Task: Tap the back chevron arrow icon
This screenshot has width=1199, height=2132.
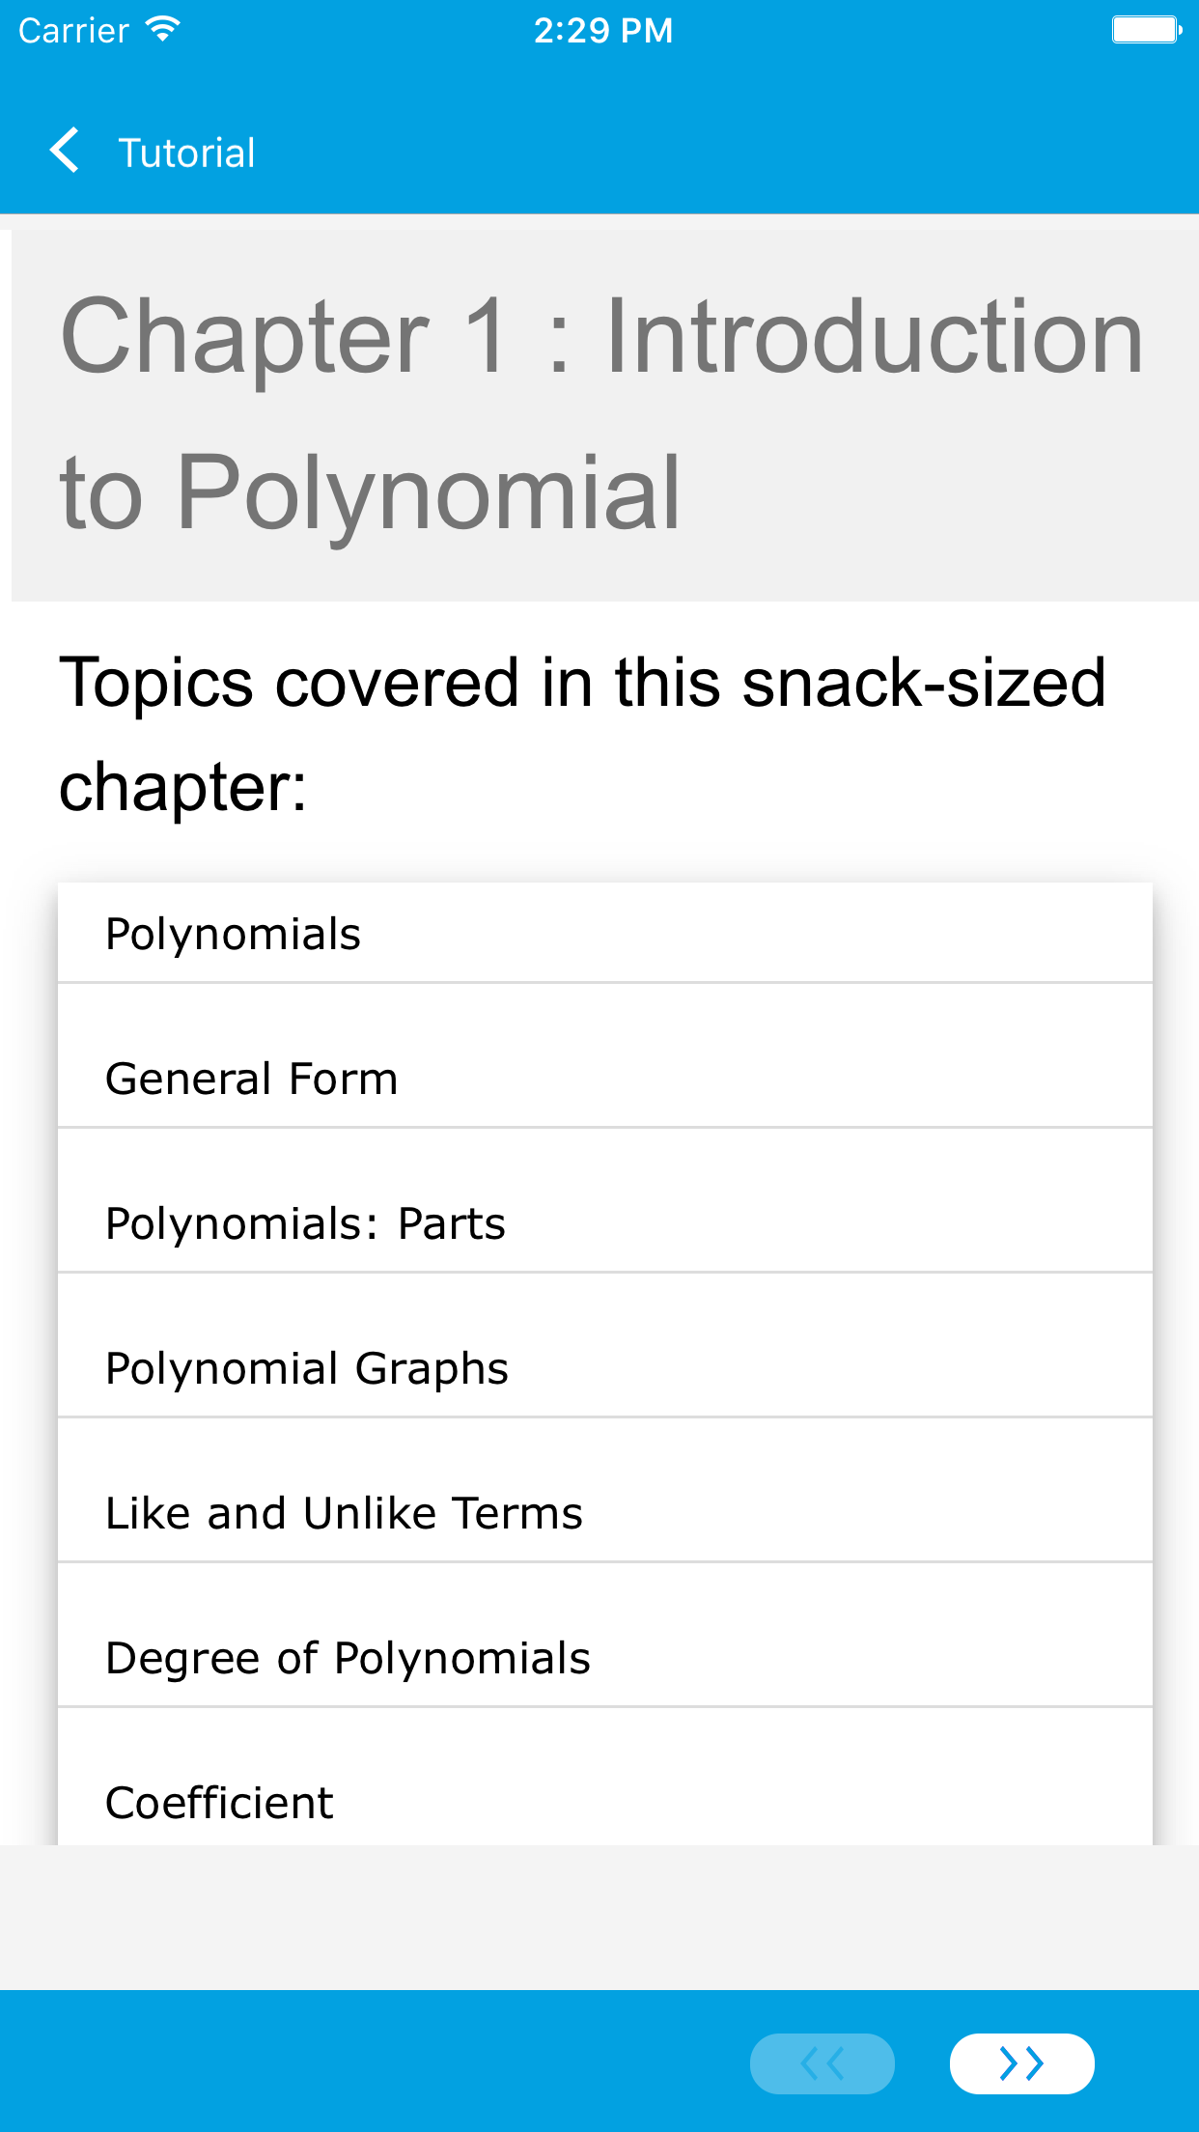Action: (x=64, y=152)
